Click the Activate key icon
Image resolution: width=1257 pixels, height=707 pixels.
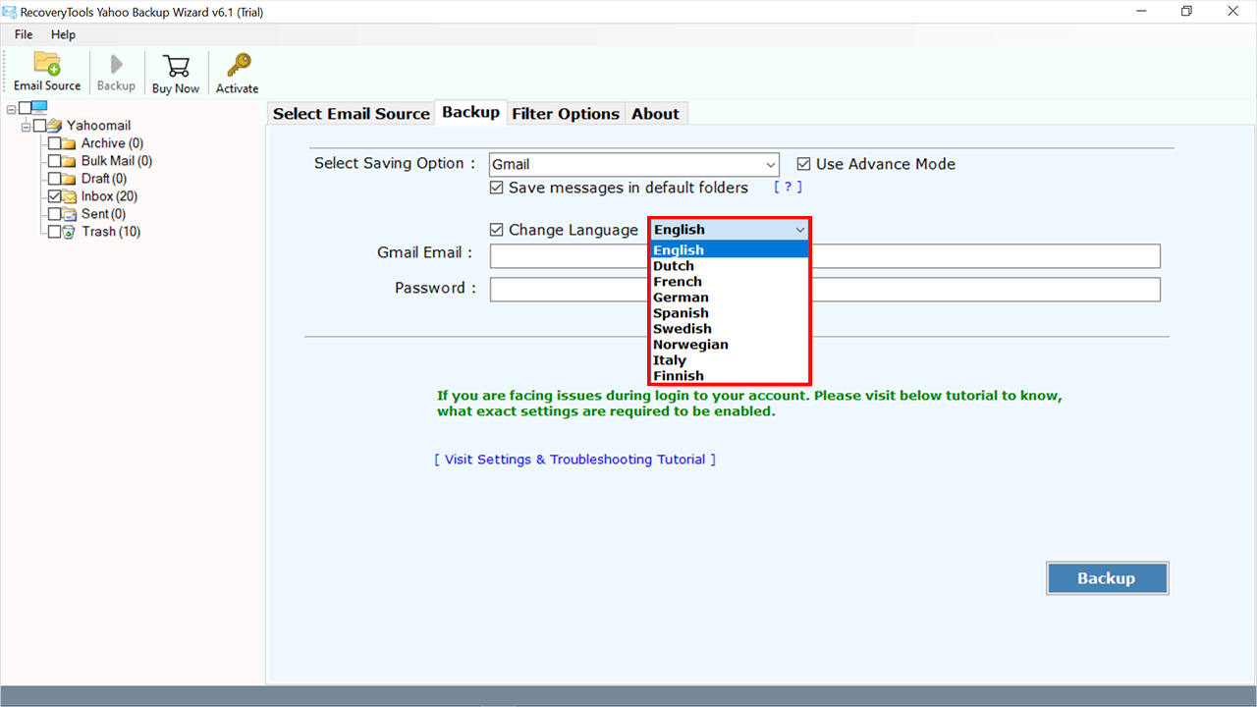238,65
